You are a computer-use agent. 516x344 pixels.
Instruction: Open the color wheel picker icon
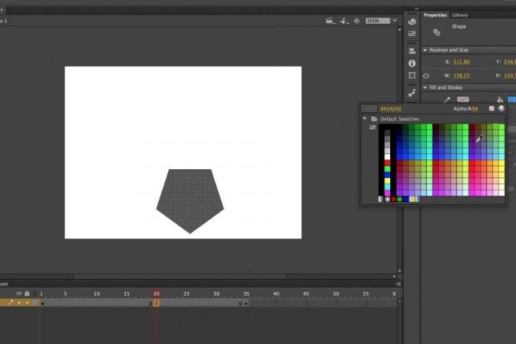(501, 108)
